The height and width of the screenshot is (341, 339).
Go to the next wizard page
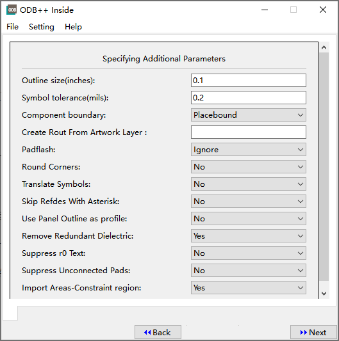[313, 332]
